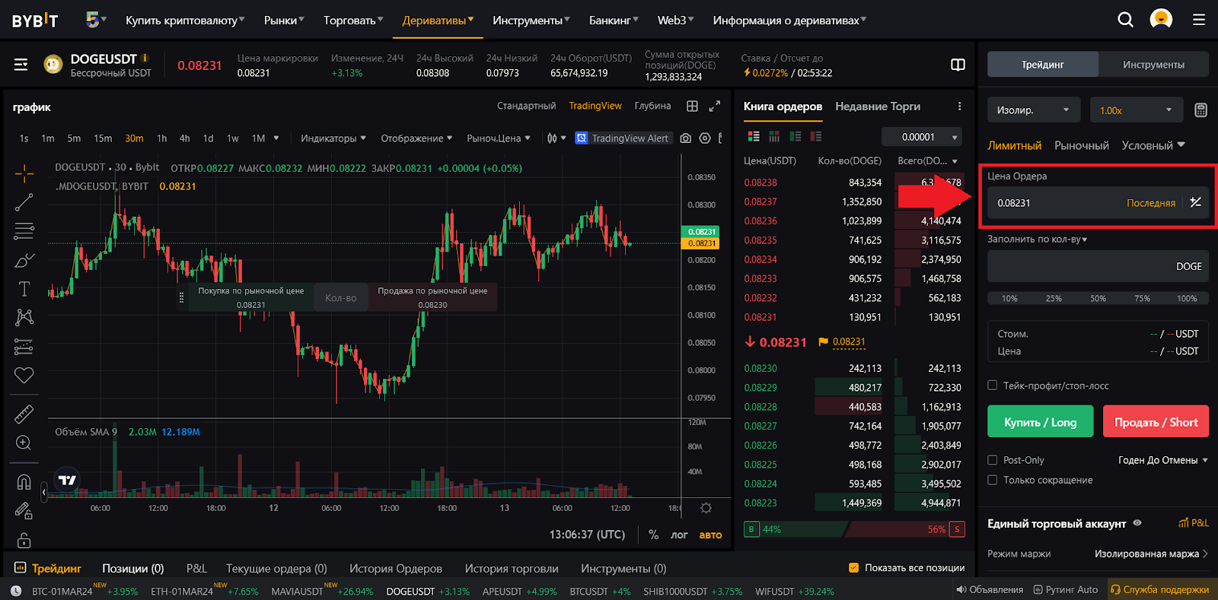Viewport: 1218px width, 600px height.
Task: Set quantity slider to 25%
Action: pyautogui.click(x=1054, y=298)
